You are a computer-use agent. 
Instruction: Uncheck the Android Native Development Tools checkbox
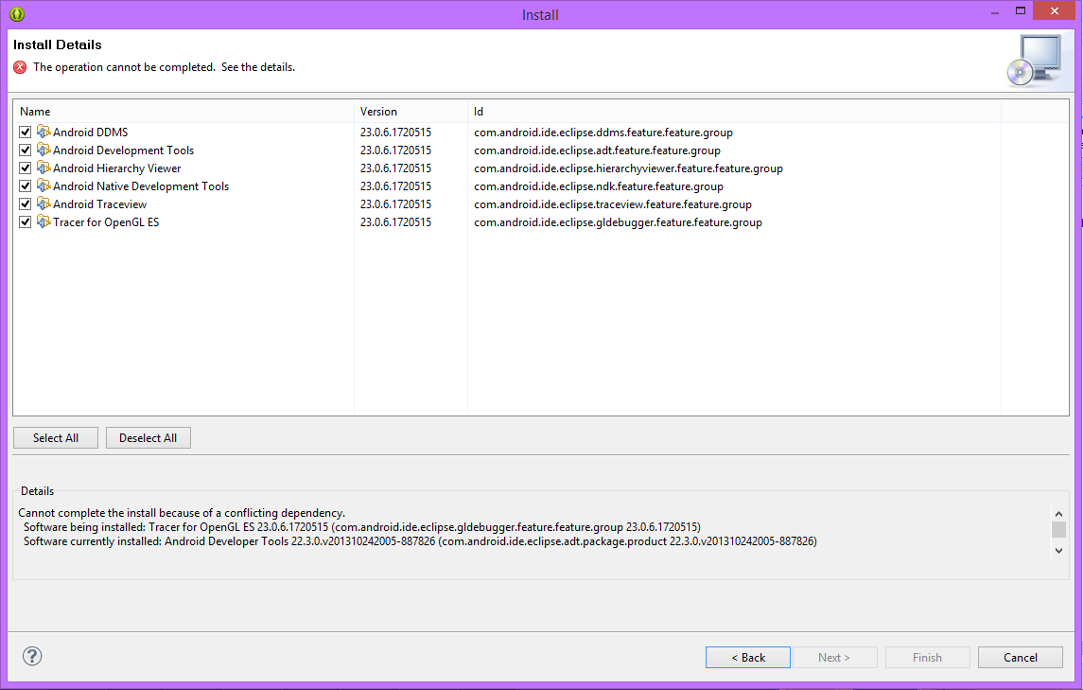25,186
